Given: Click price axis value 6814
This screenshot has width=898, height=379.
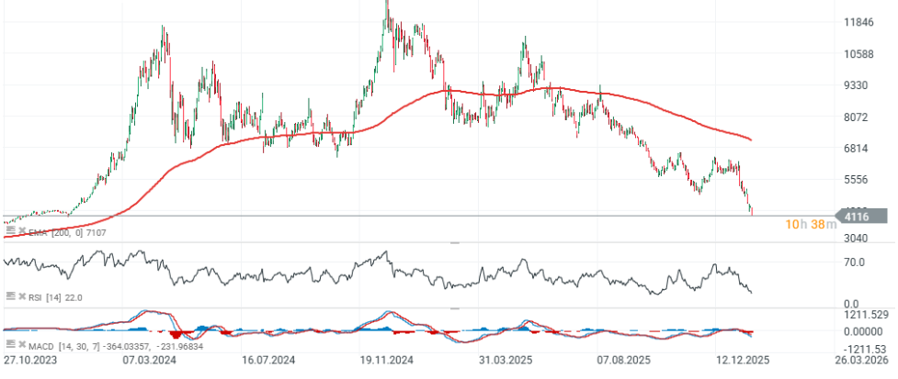Looking at the screenshot, I should pos(858,148).
